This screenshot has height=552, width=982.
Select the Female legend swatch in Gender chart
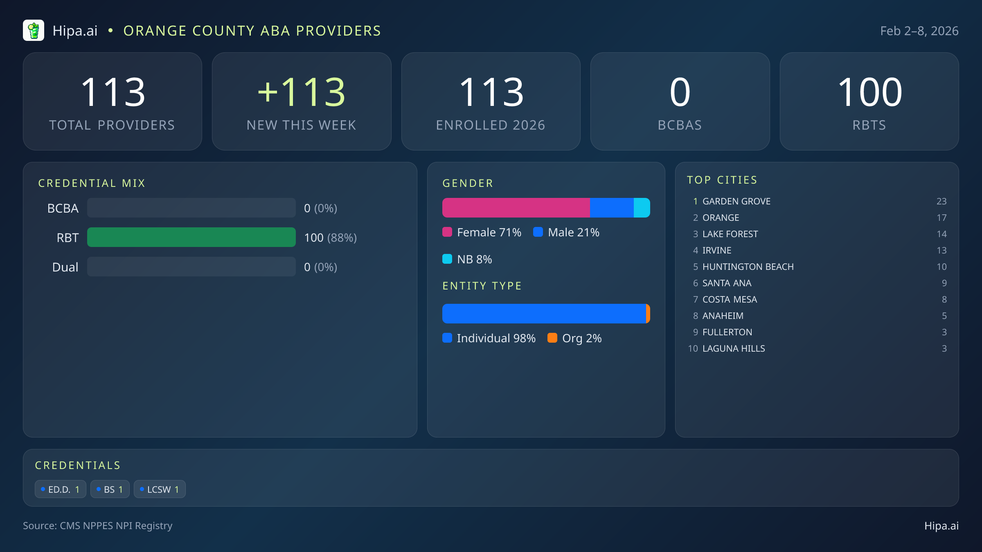pyautogui.click(x=448, y=232)
